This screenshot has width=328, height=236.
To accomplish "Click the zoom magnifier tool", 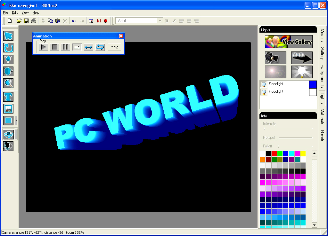I will click(8, 83).
